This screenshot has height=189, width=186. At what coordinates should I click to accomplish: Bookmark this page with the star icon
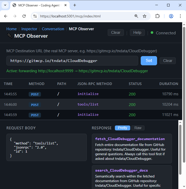click(145, 16)
